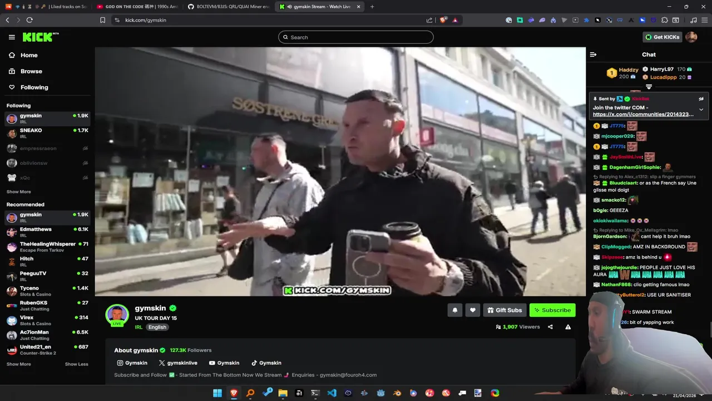Click the x.com communities link in chat

pyautogui.click(x=643, y=114)
